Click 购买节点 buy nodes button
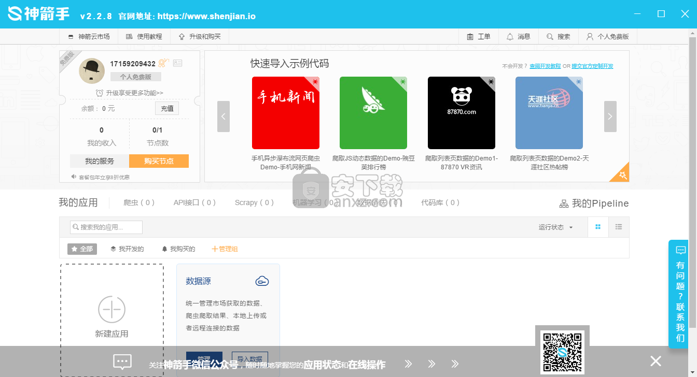This screenshot has height=377, width=697. click(159, 161)
